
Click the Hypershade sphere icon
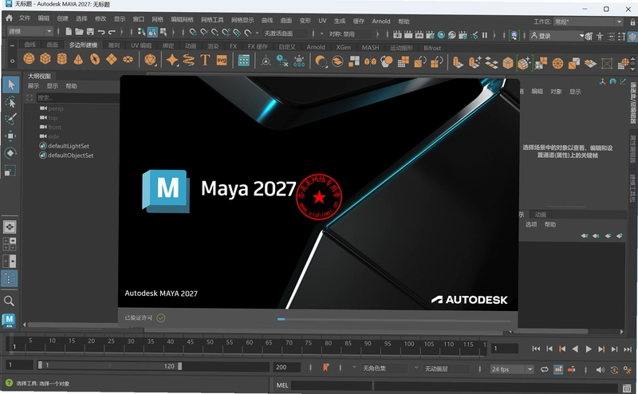tap(441, 35)
